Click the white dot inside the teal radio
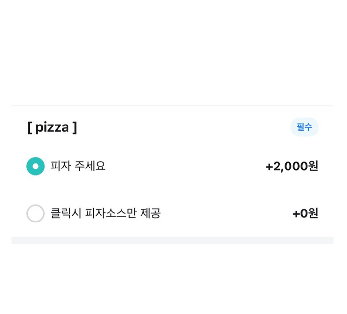This screenshot has height=314, width=347. pyautogui.click(x=36, y=166)
